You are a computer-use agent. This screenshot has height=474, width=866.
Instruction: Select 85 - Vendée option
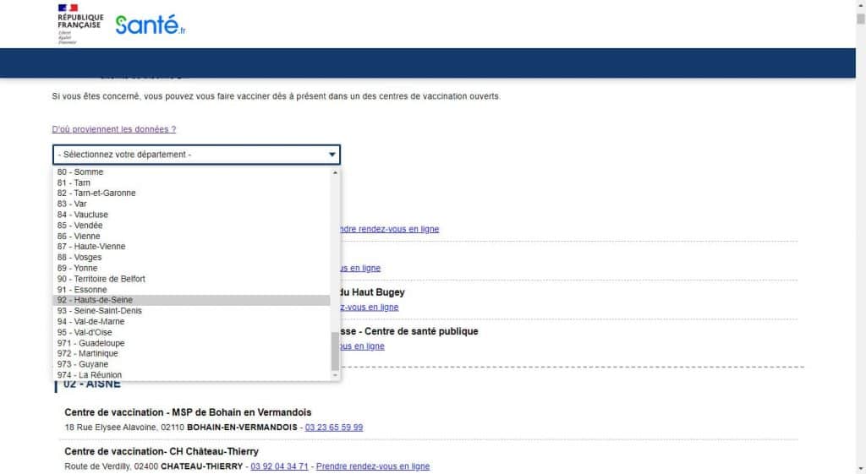[191, 226]
